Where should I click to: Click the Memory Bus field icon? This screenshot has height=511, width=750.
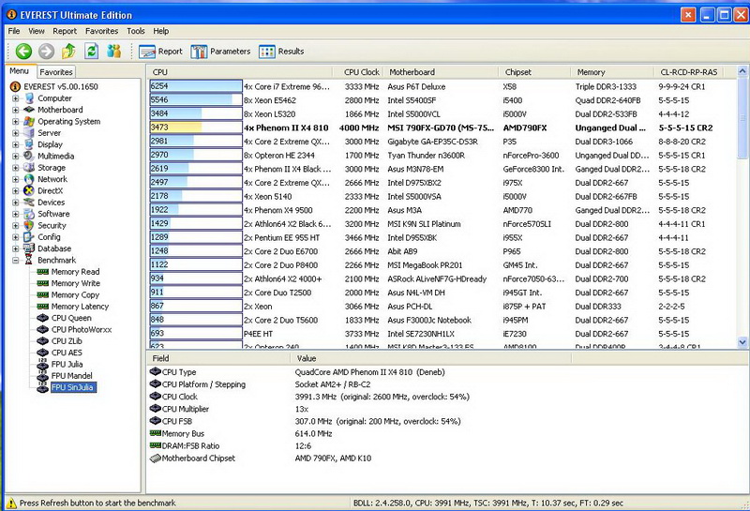click(155, 433)
